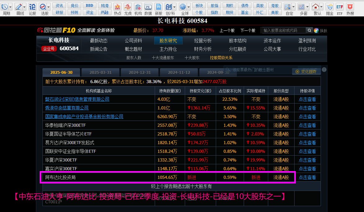Select the 画线 pencil drawing tool
The image size is (364, 212).
point(19,7)
